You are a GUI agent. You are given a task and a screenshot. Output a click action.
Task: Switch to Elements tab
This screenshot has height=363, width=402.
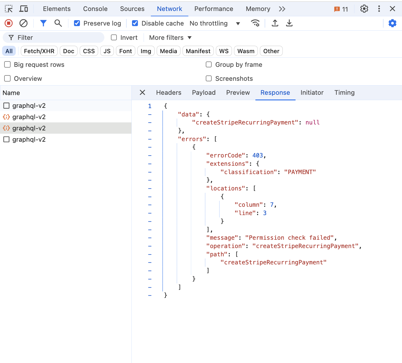[x=57, y=9]
